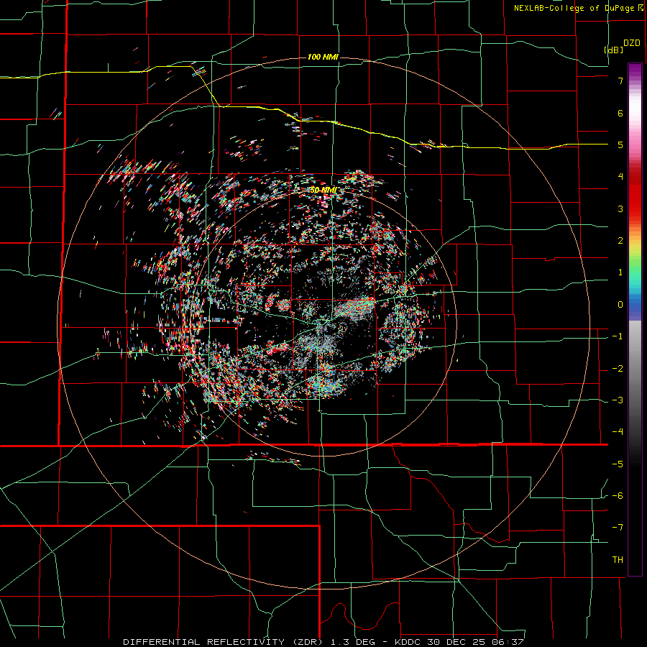Click the Differential Reflectivity KDDC caption text
The image size is (647, 647).
323,642
